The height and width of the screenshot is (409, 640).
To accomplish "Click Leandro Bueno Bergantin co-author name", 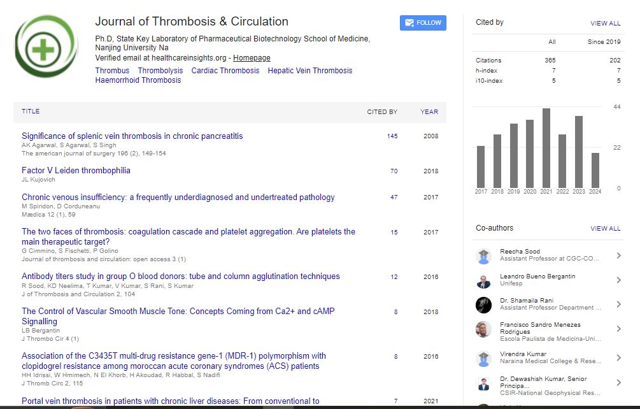I will (x=537, y=276).
